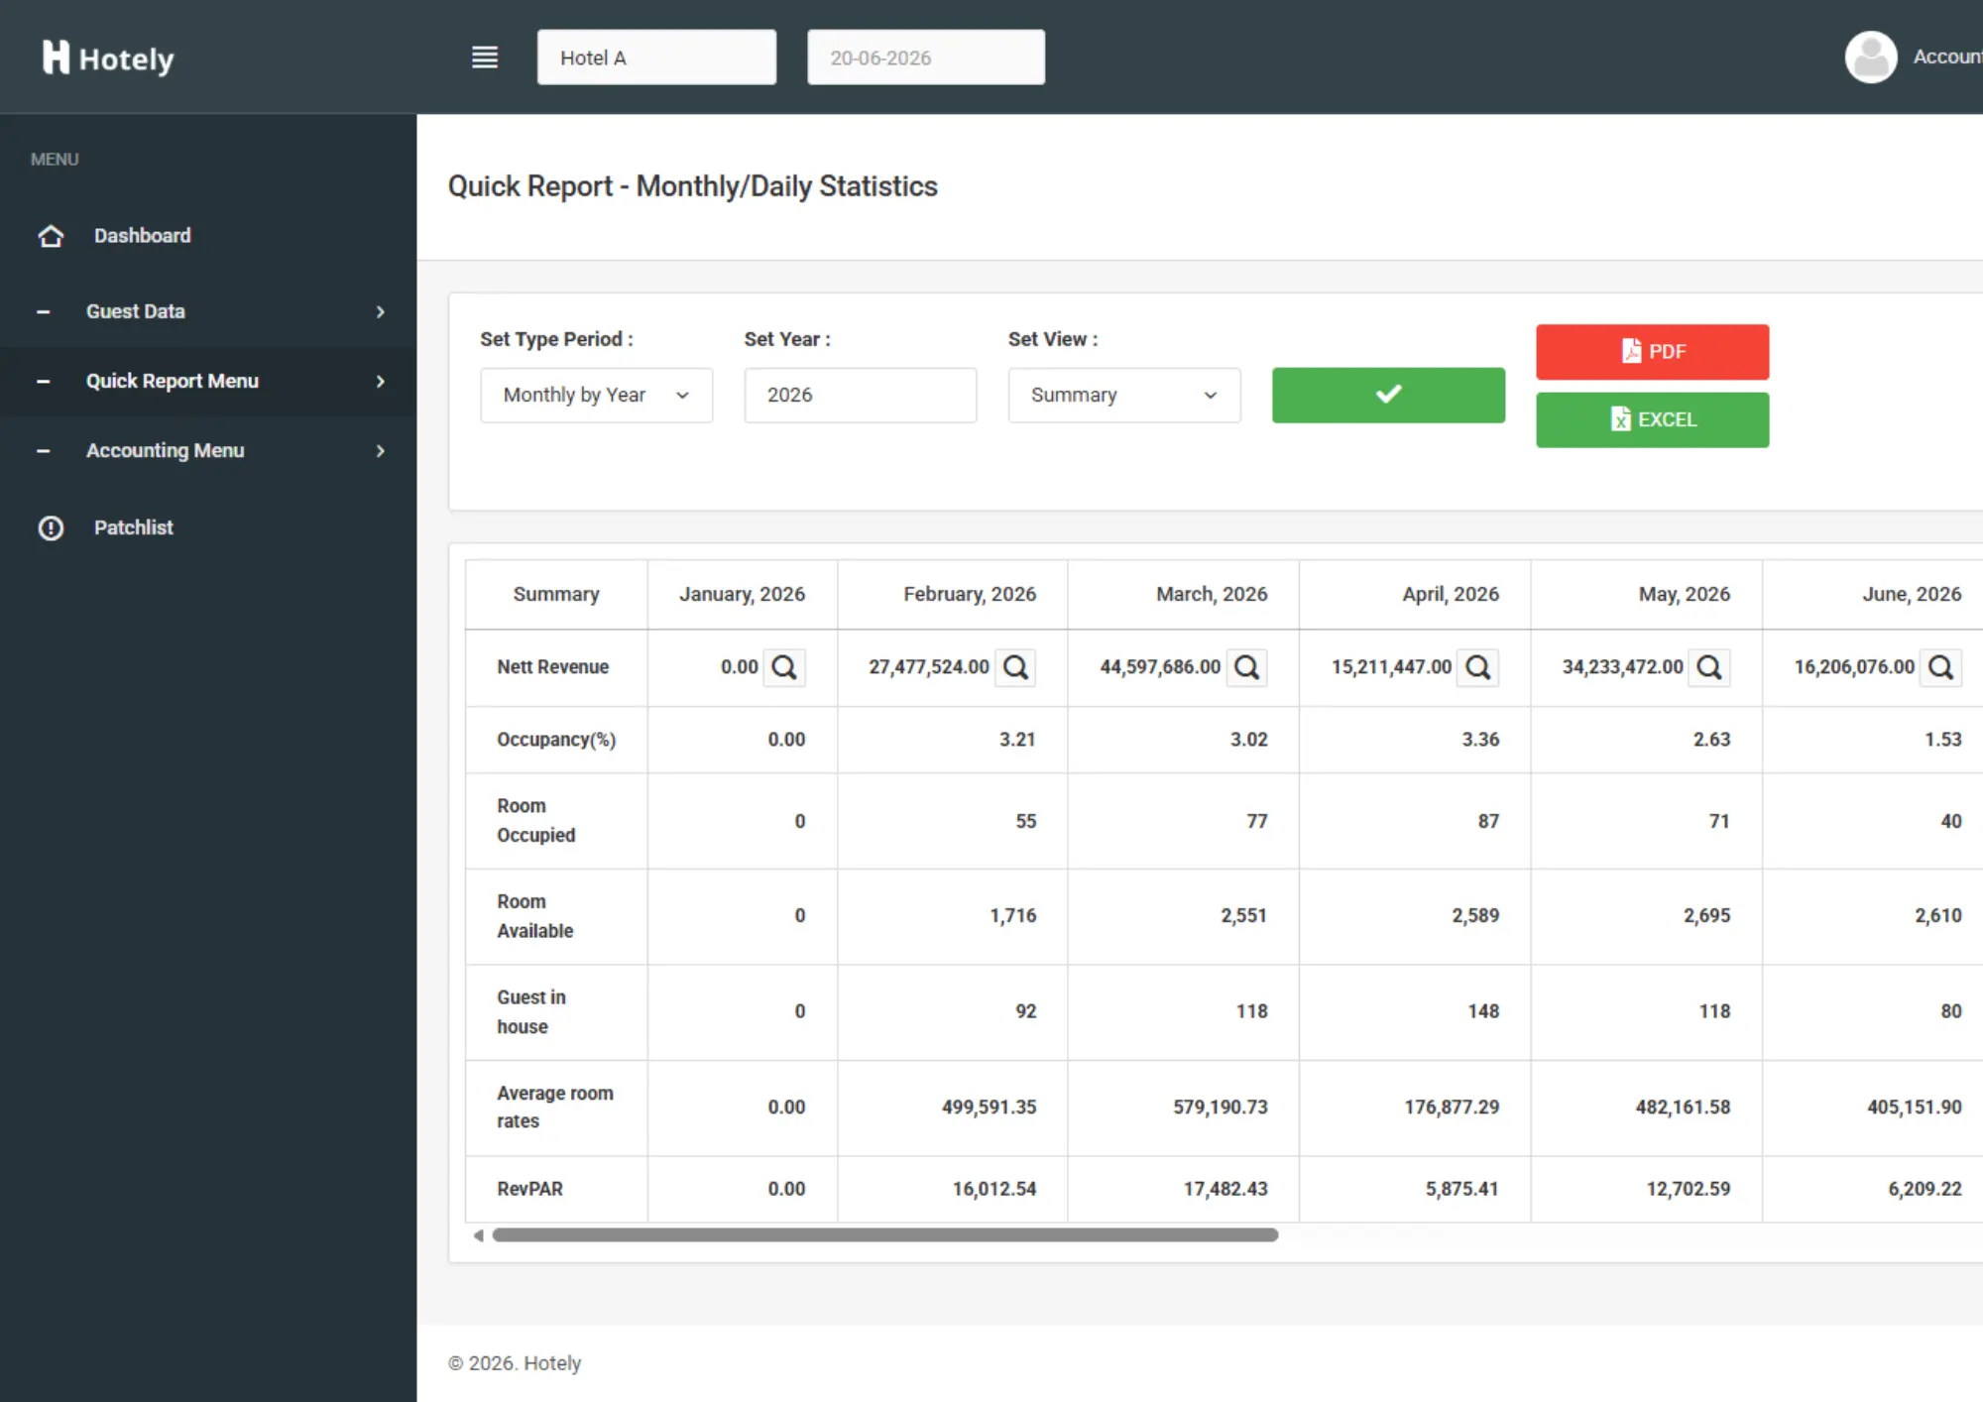This screenshot has width=1983, height=1402.
Task: Apply filters with the green checkmark button
Action: pyautogui.click(x=1388, y=396)
